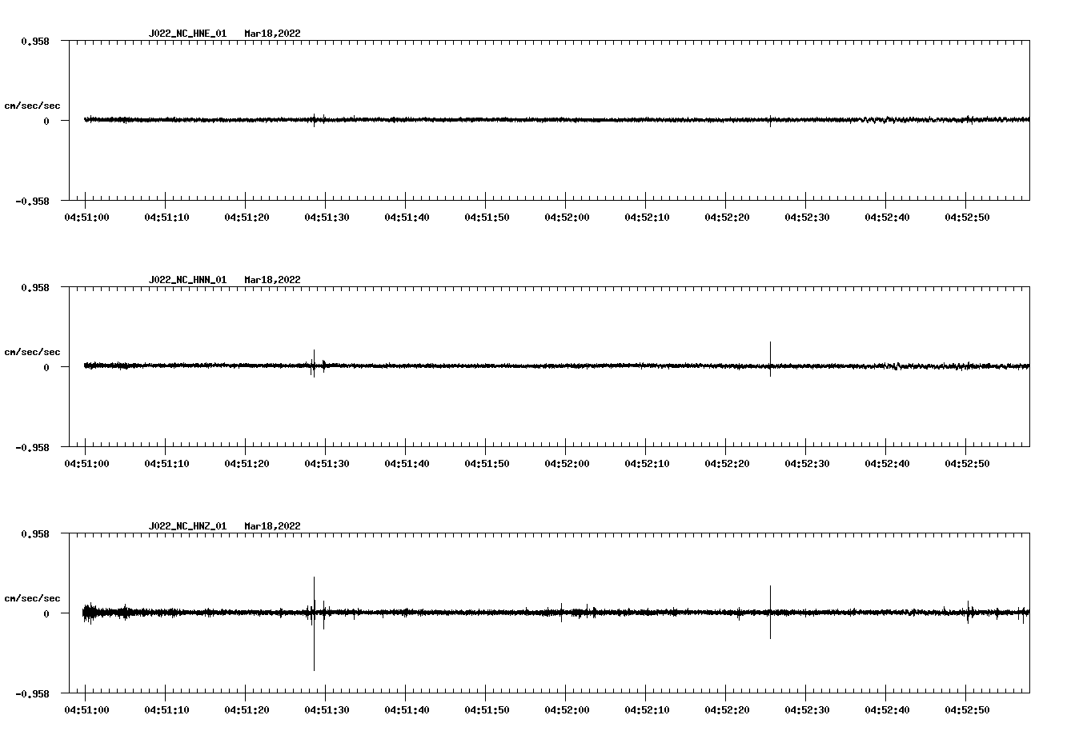Click the 0.958 upper limit on HNE plot
1087x739 pixels.
click(x=35, y=41)
